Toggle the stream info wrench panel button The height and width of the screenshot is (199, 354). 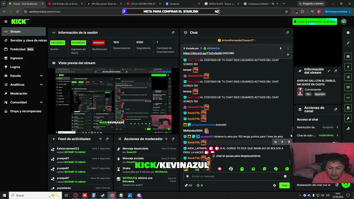click(x=348, y=118)
